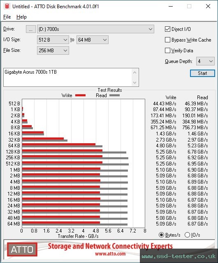Open the Help menu

21,17
